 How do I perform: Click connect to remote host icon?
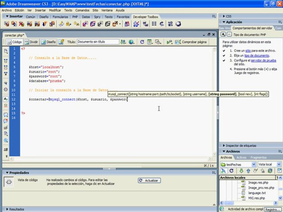[x=223, y=171]
